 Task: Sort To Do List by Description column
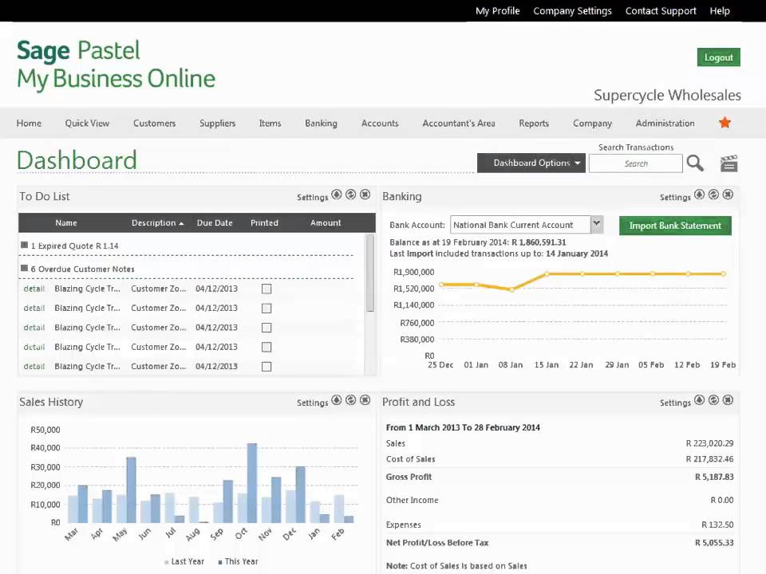tap(157, 222)
